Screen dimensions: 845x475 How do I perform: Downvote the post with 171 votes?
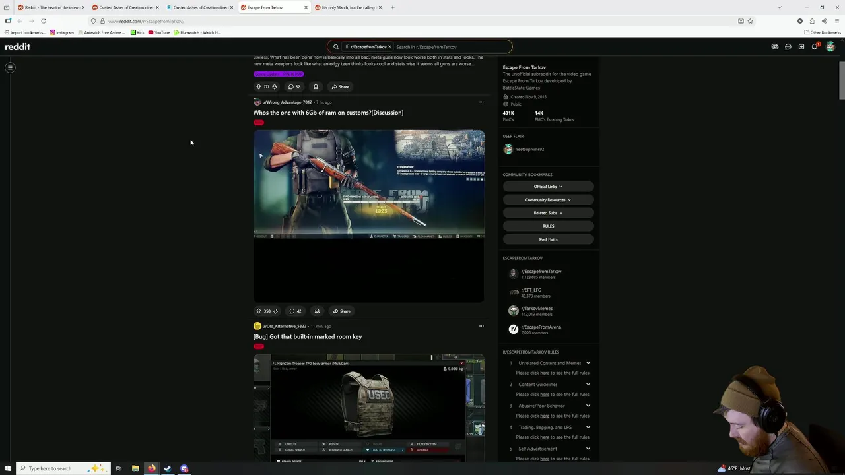(x=275, y=86)
